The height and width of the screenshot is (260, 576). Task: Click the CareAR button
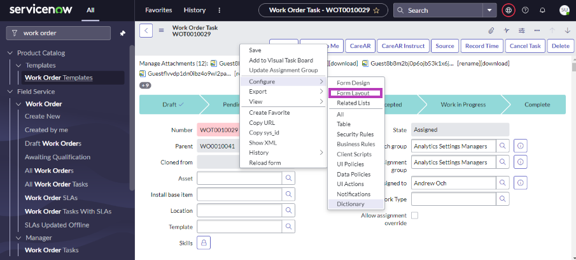[x=360, y=46]
